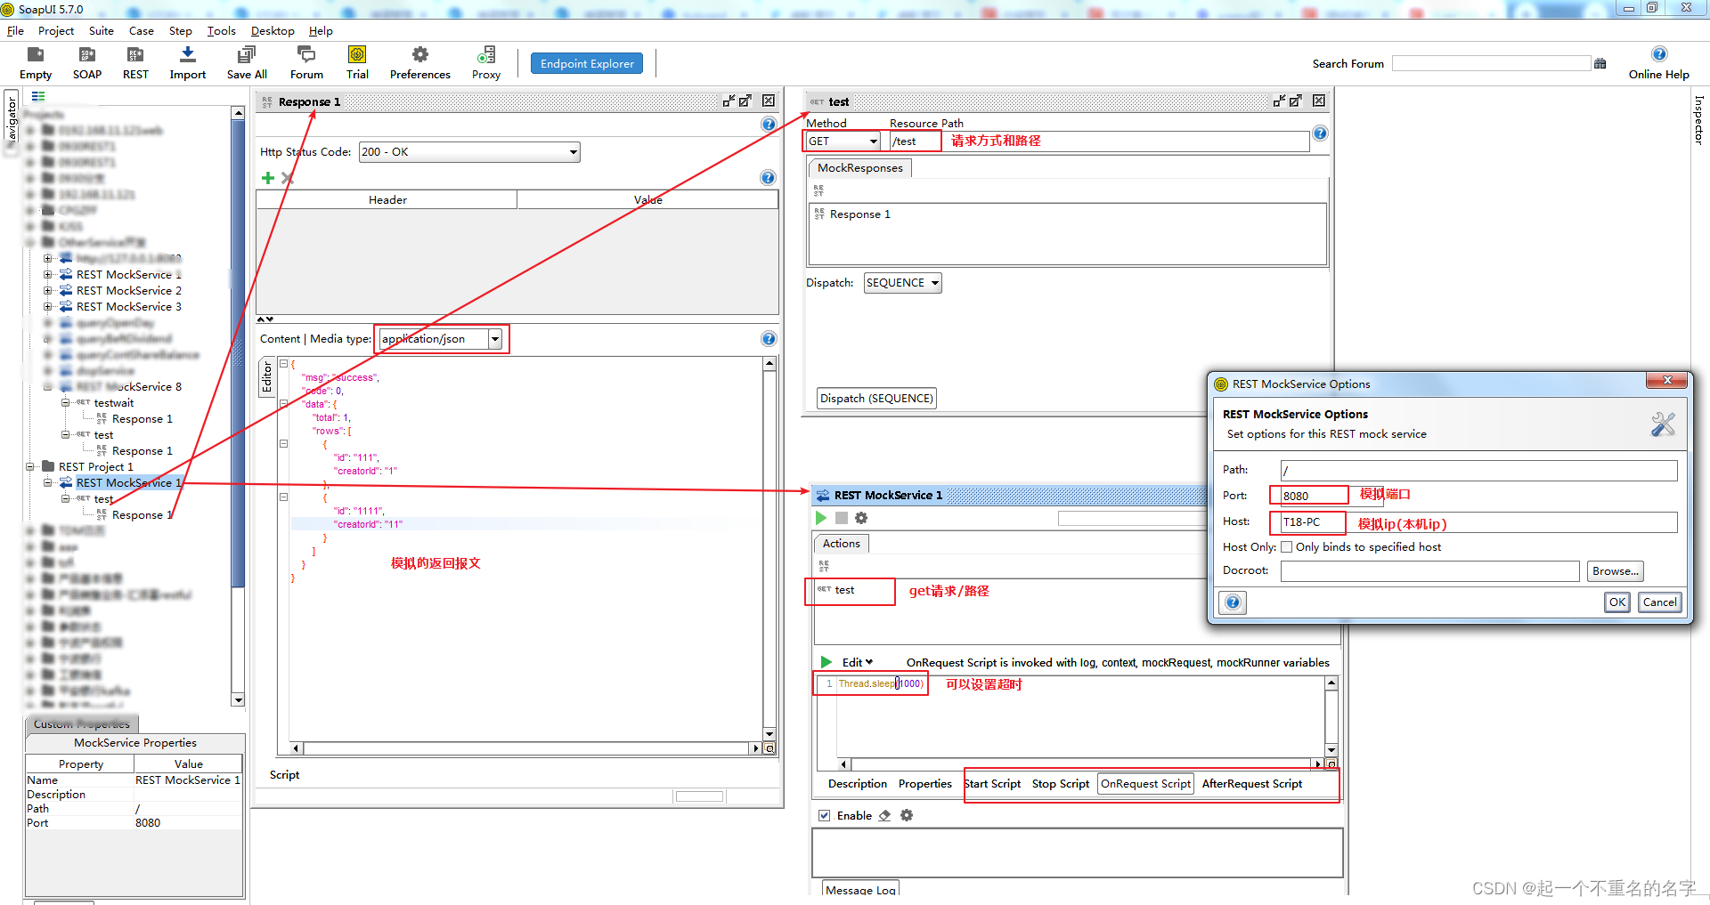Image resolution: width=1710 pixels, height=905 pixels.
Task: Open the Properties tab of mock service
Action: click(x=924, y=784)
